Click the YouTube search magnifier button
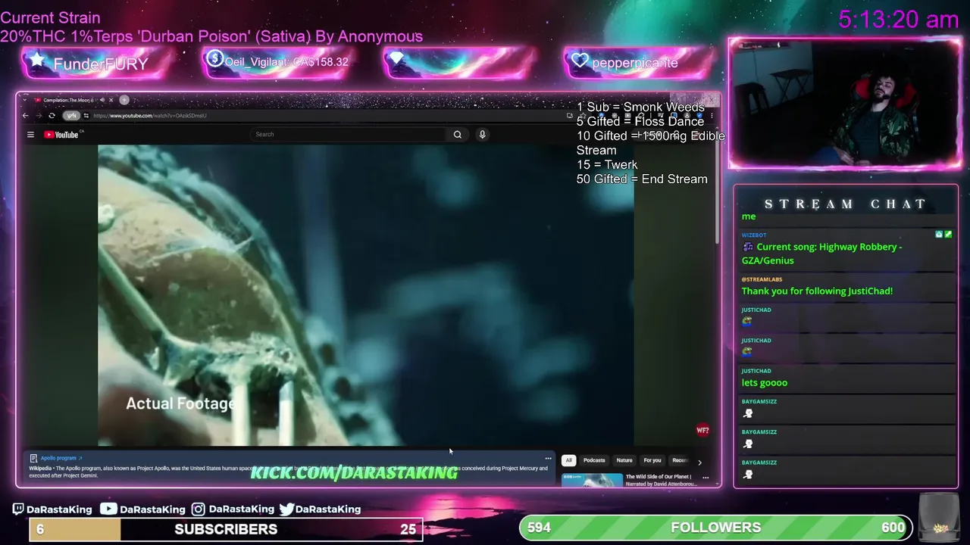 click(458, 135)
